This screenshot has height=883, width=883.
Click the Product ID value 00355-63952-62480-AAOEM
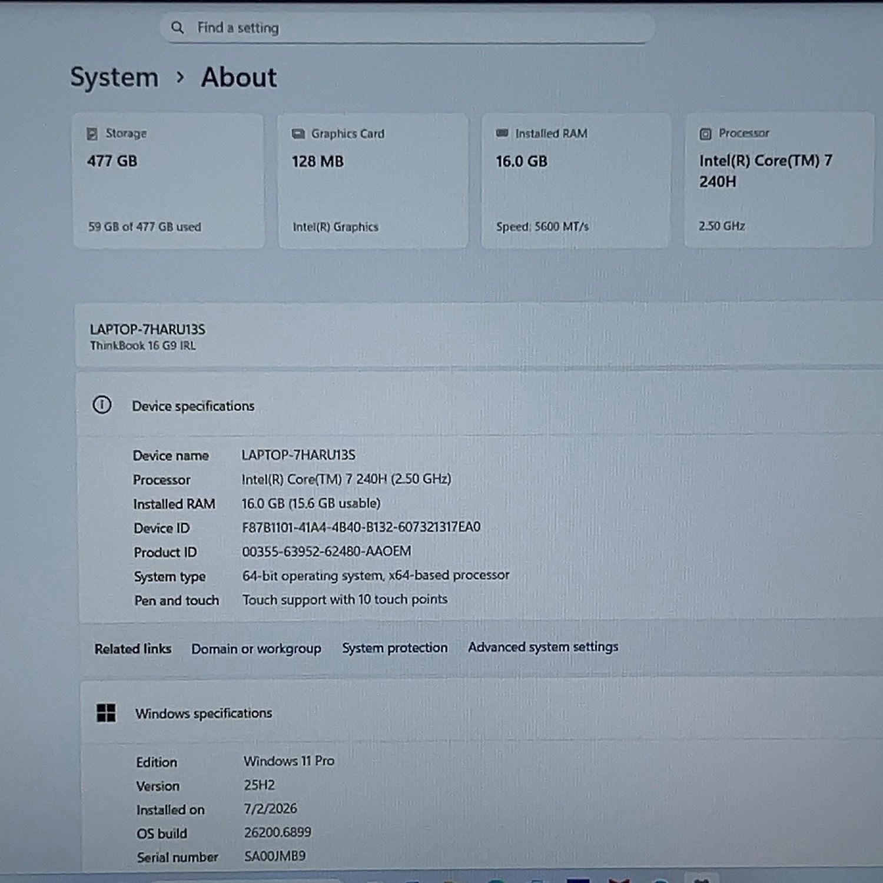tap(327, 551)
